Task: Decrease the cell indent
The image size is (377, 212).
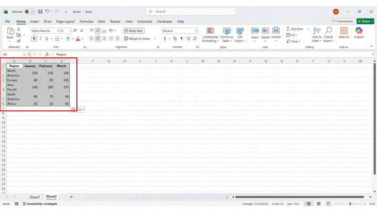Action: [x=111, y=38]
